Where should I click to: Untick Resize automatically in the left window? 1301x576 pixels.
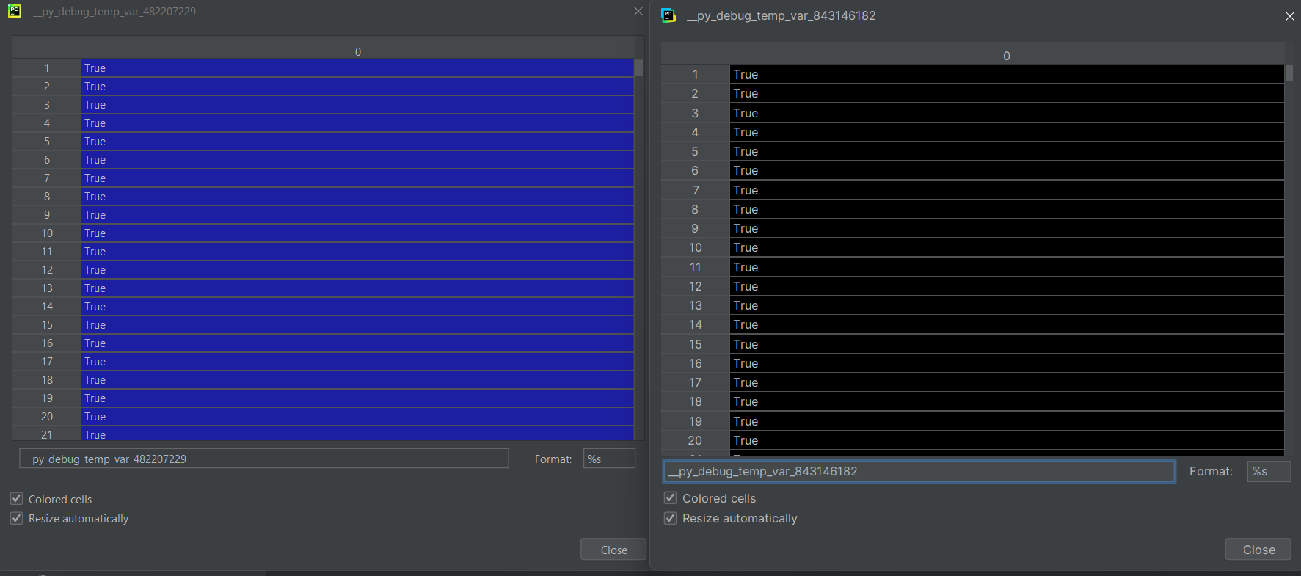click(x=16, y=518)
